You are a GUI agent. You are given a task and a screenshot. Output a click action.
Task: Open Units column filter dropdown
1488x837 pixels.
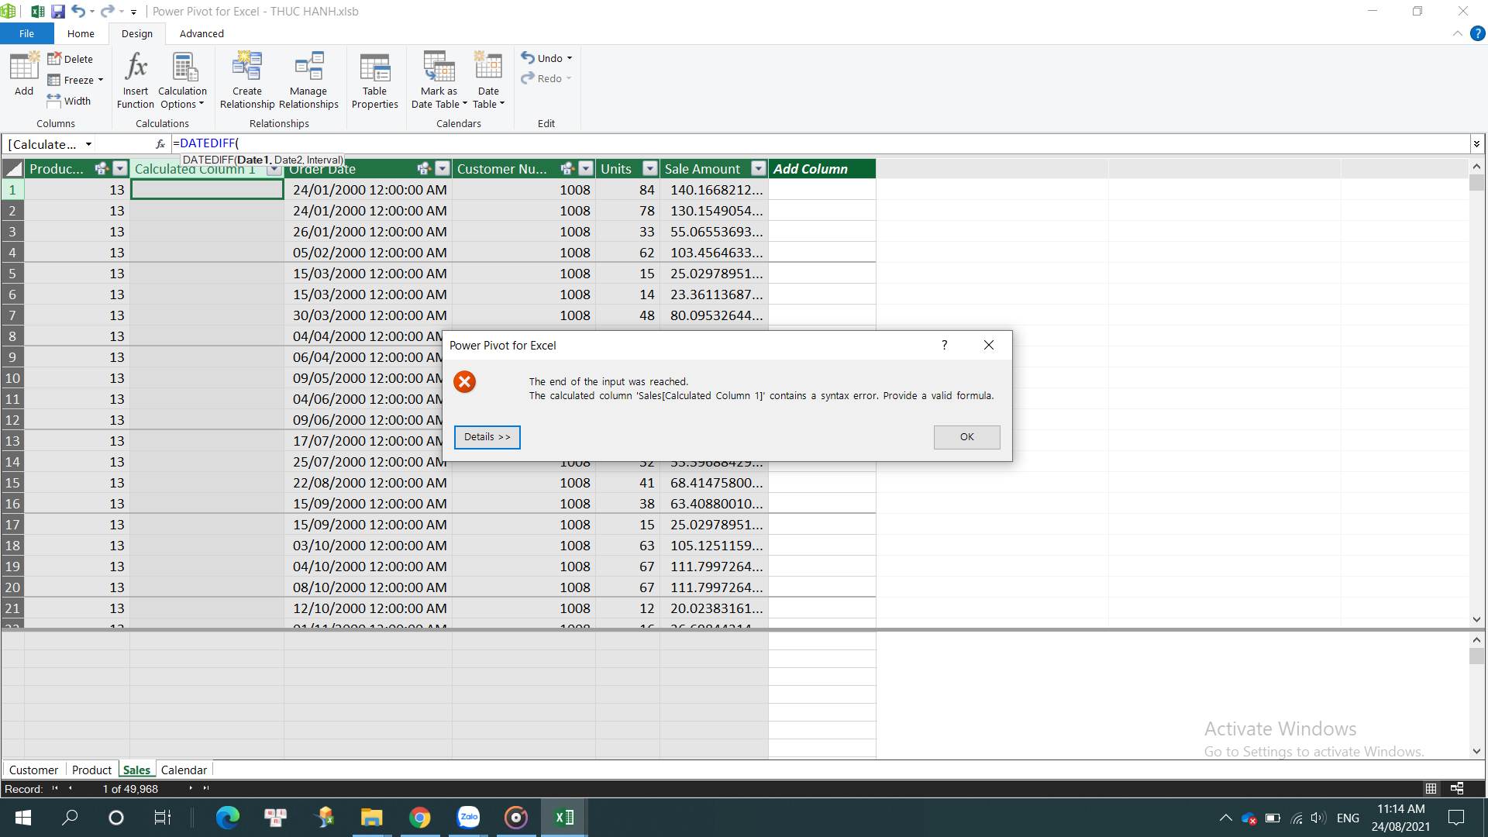pyautogui.click(x=650, y=169)
